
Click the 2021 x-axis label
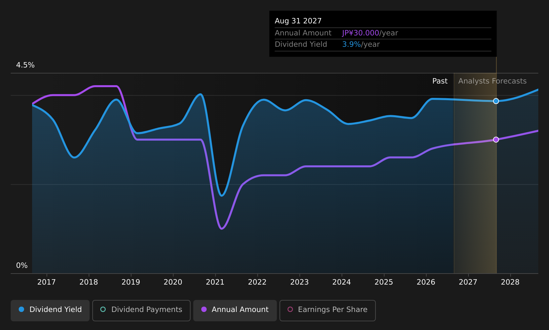[x=215, y=282]
